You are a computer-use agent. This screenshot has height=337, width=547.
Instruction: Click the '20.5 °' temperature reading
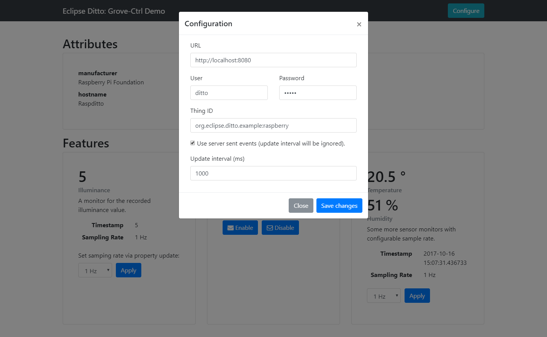coord(386,177)
